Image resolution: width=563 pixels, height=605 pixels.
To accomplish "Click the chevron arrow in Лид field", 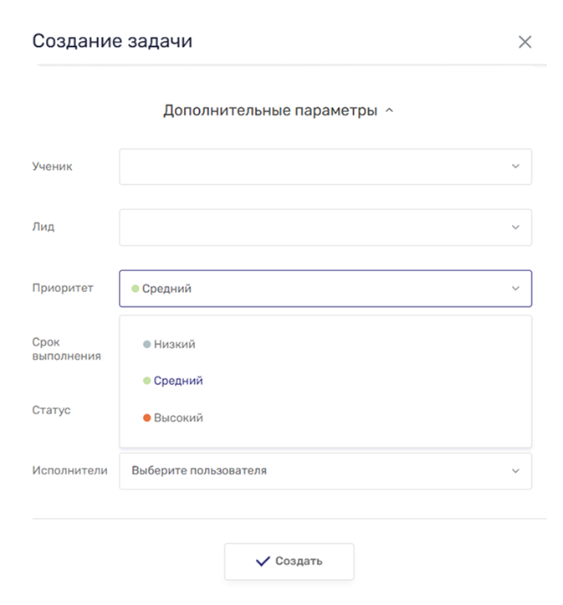I will point(515,227).
